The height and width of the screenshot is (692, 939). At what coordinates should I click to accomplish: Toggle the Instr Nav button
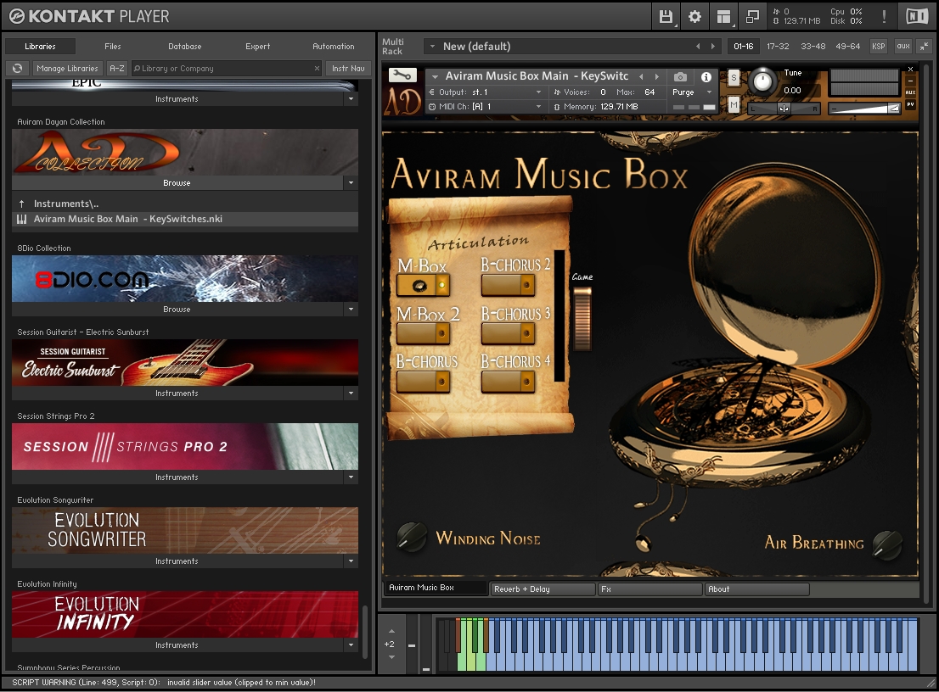348,68
